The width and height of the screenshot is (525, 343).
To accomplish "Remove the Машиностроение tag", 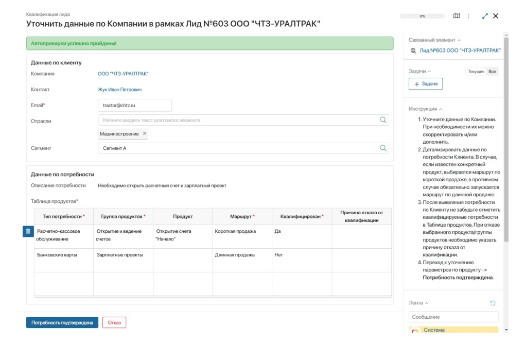I will 145,134.
